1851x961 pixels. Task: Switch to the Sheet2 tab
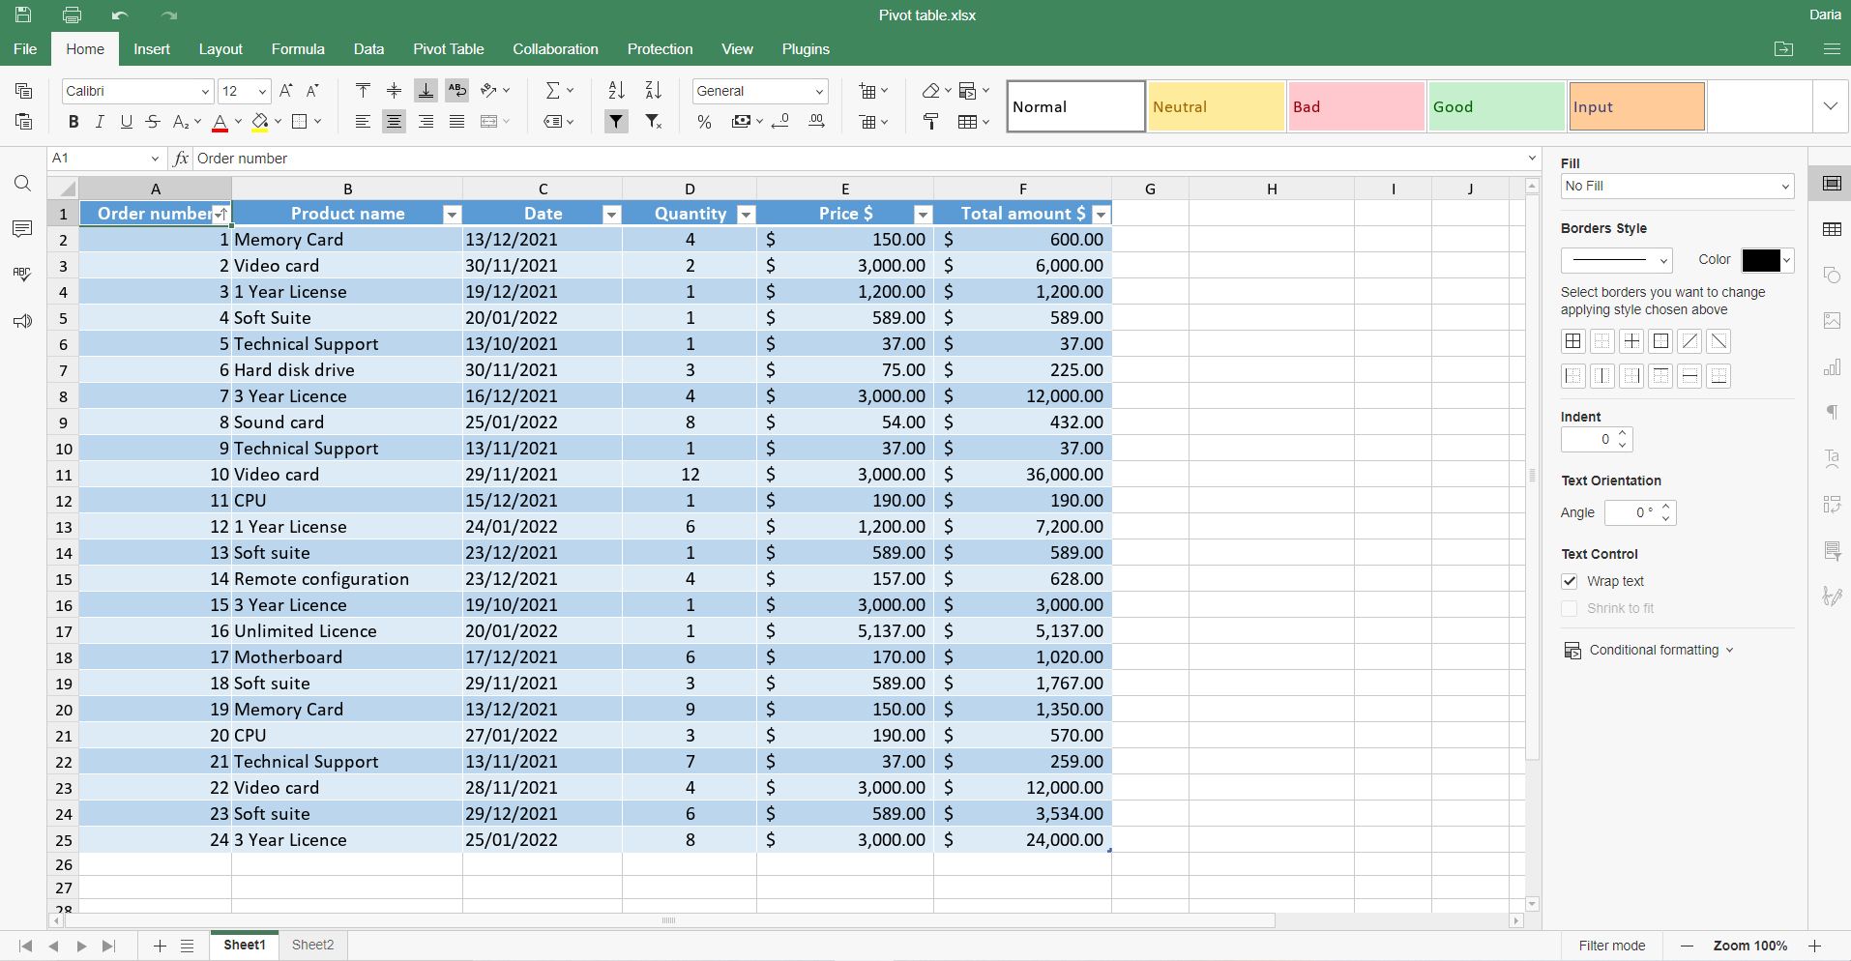312,945
